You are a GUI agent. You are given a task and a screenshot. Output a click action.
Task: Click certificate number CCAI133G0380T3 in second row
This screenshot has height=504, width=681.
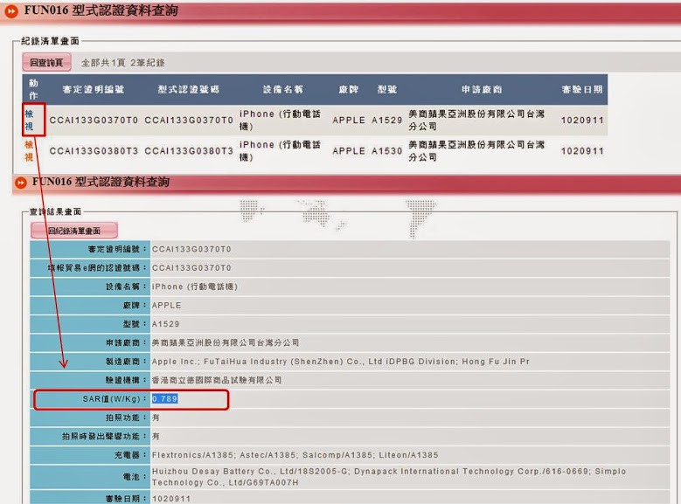click(x=94, y=151)
